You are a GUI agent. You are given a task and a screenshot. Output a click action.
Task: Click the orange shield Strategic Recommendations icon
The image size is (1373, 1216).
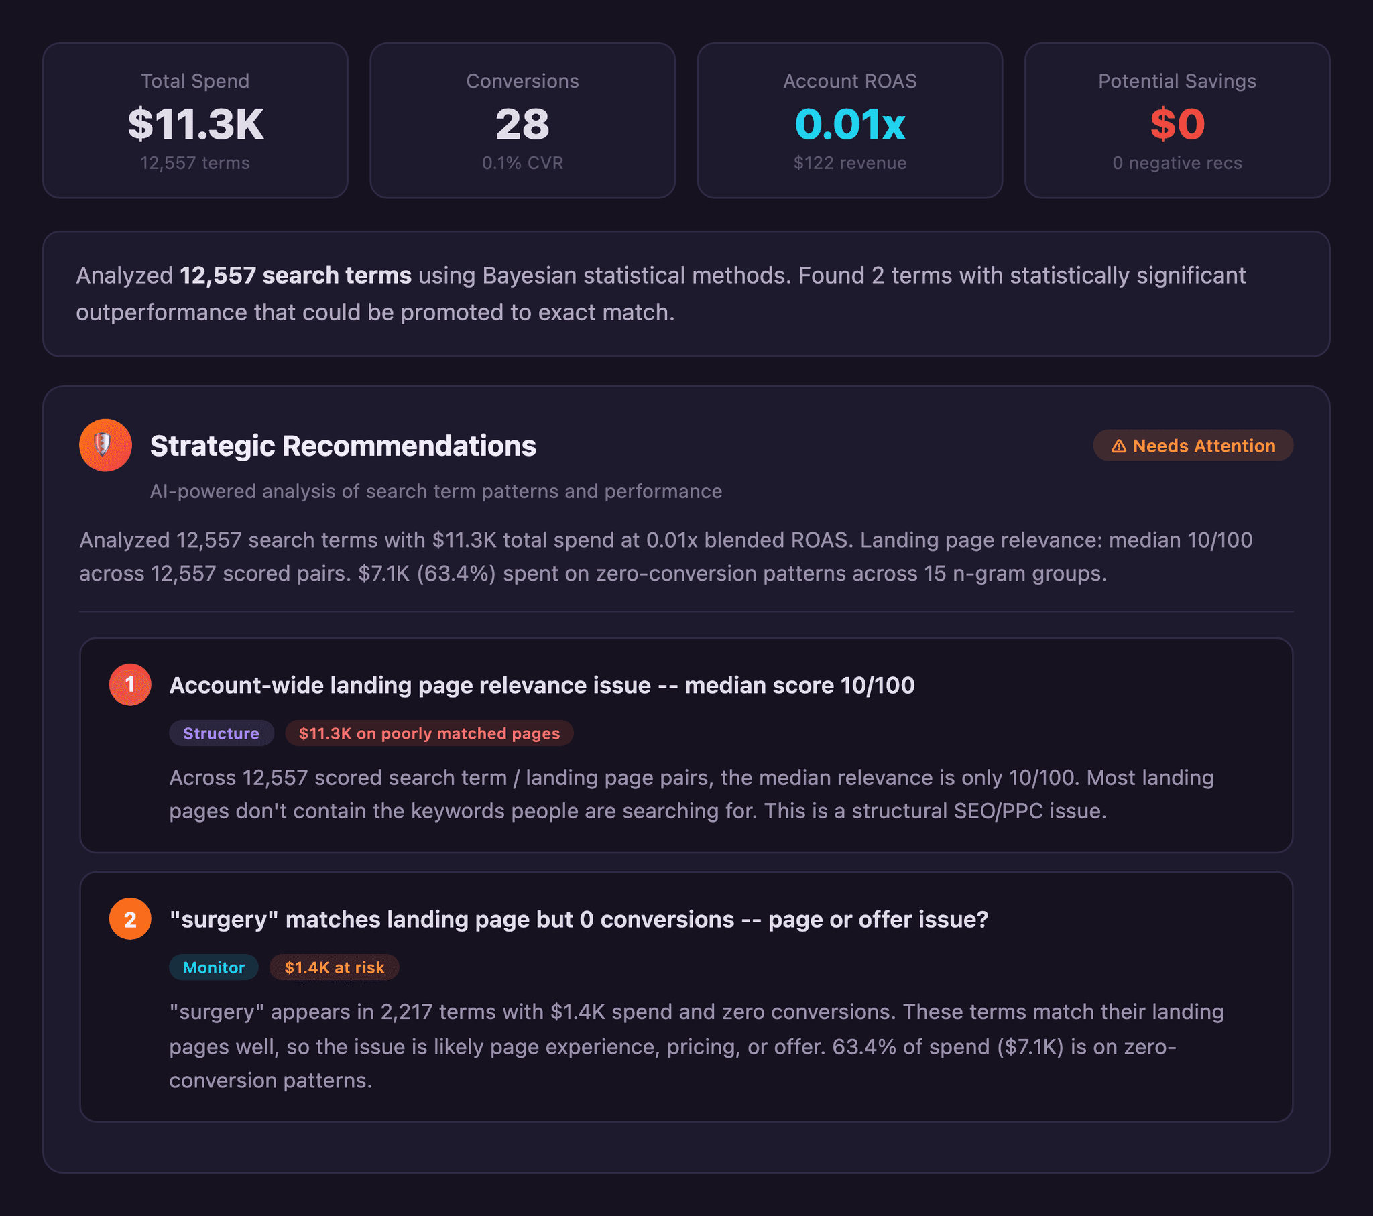click(x=105, y=445)
